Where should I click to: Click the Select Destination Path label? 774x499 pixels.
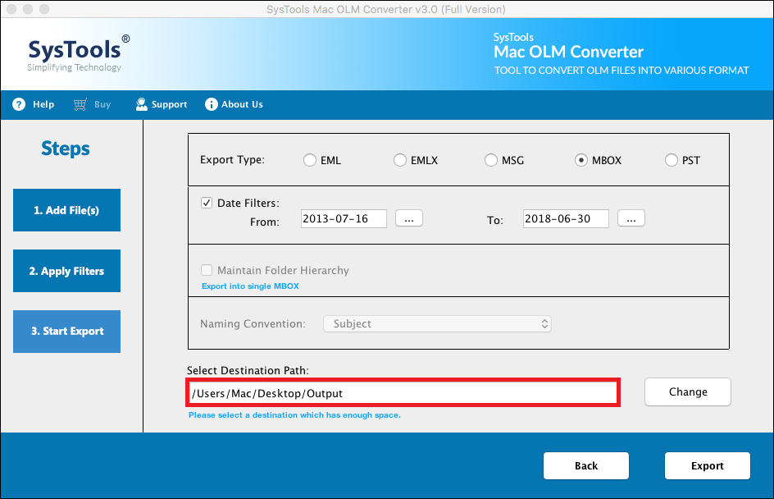[x=248, y=370]
